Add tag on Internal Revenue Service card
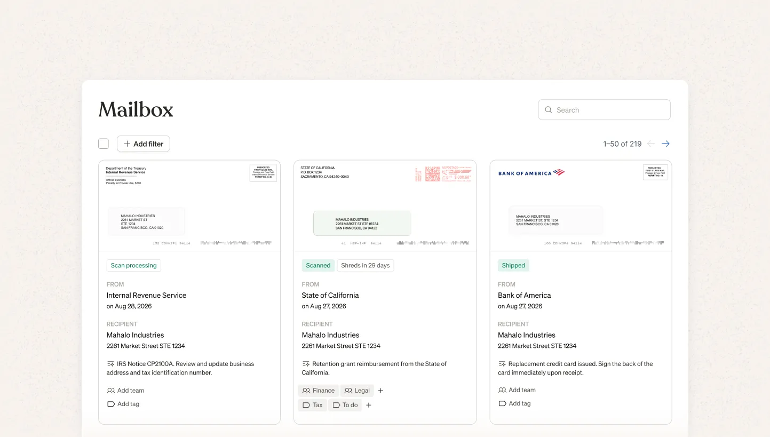770x437 pixels. [x=123, y=404]
